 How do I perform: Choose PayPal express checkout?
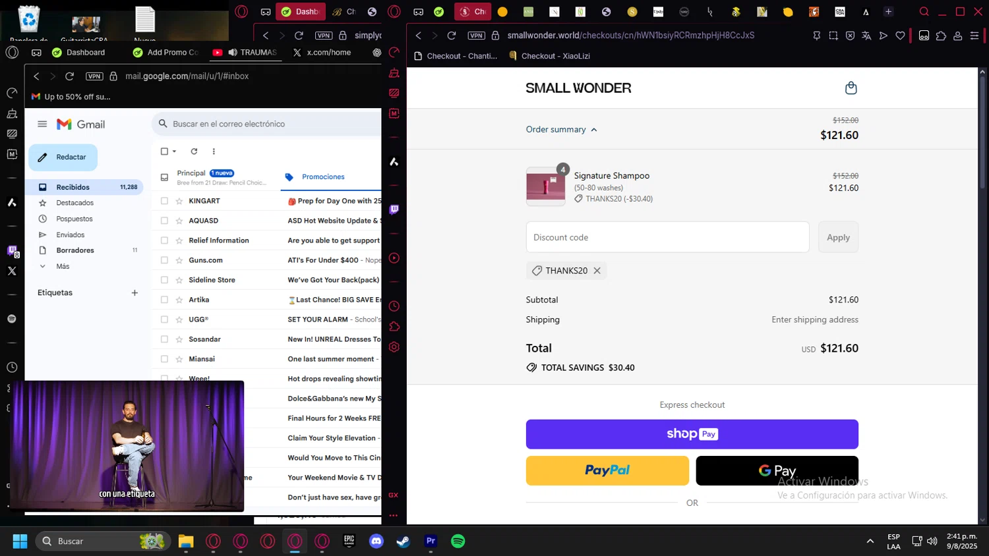click(x=607, y=470)
